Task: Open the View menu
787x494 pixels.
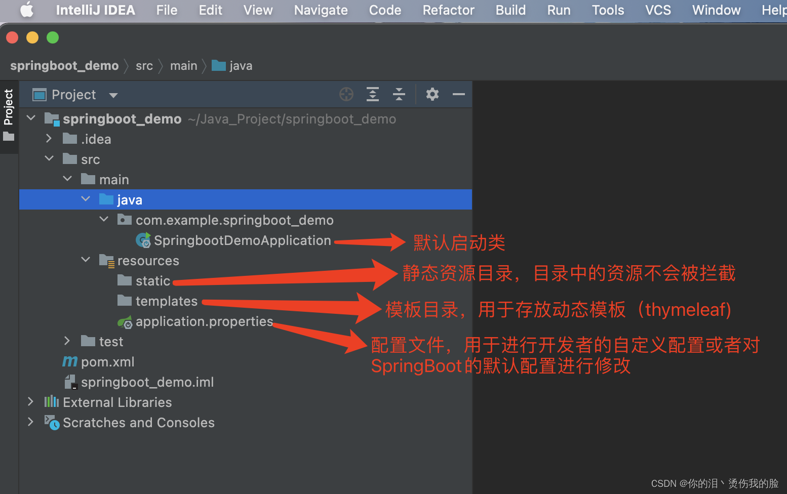Action: [258, 10]
